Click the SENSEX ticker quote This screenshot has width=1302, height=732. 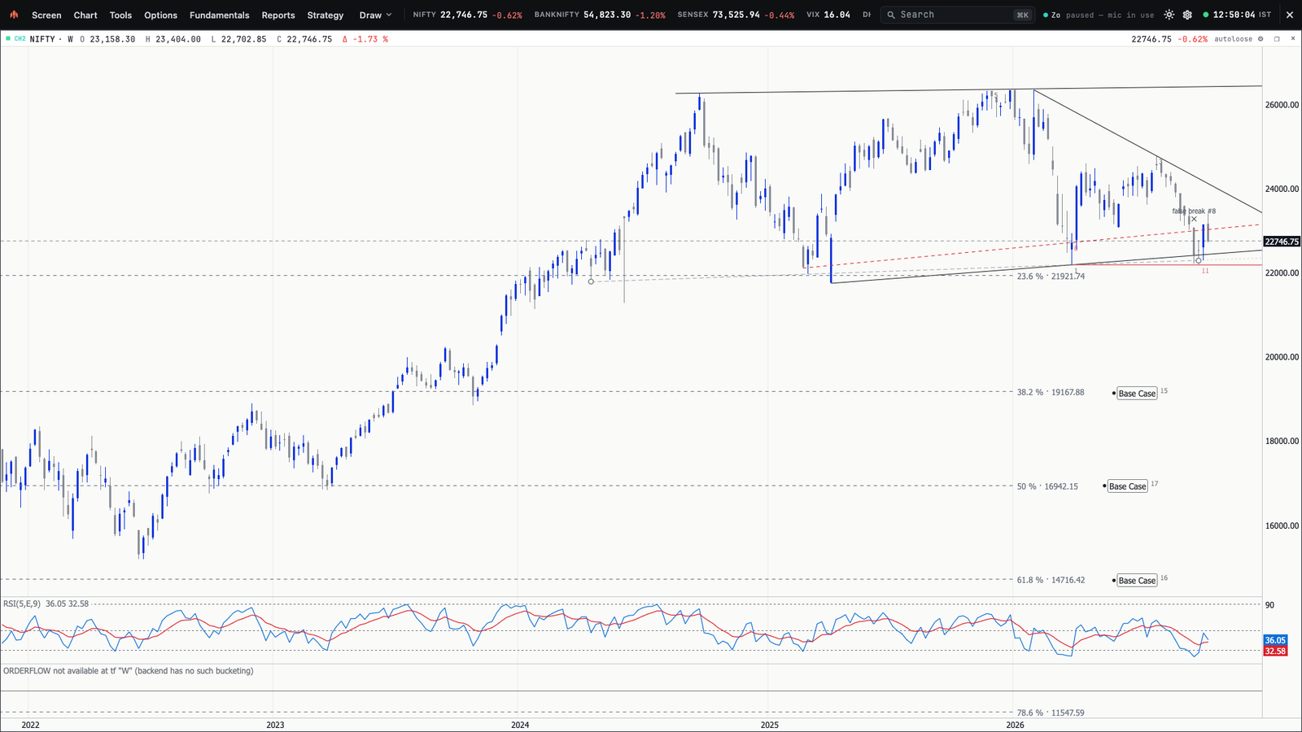pyautogui.click(x=736, y=15)
